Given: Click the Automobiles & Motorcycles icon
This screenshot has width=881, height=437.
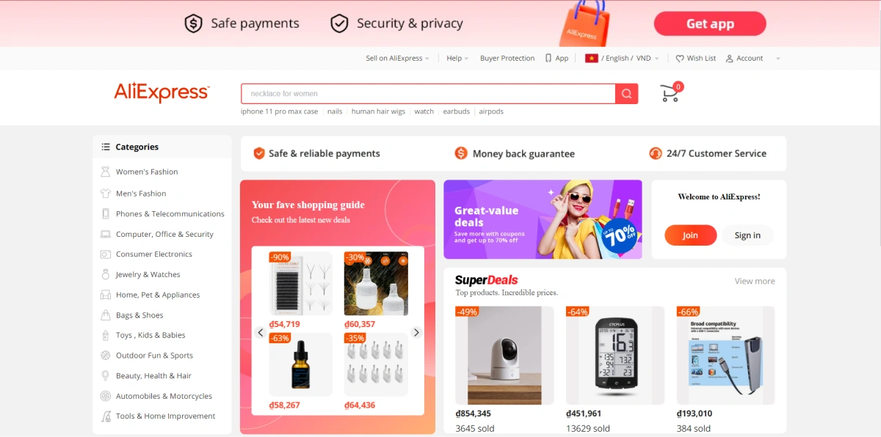Looking at the screenshot, I should click(105, 396).
